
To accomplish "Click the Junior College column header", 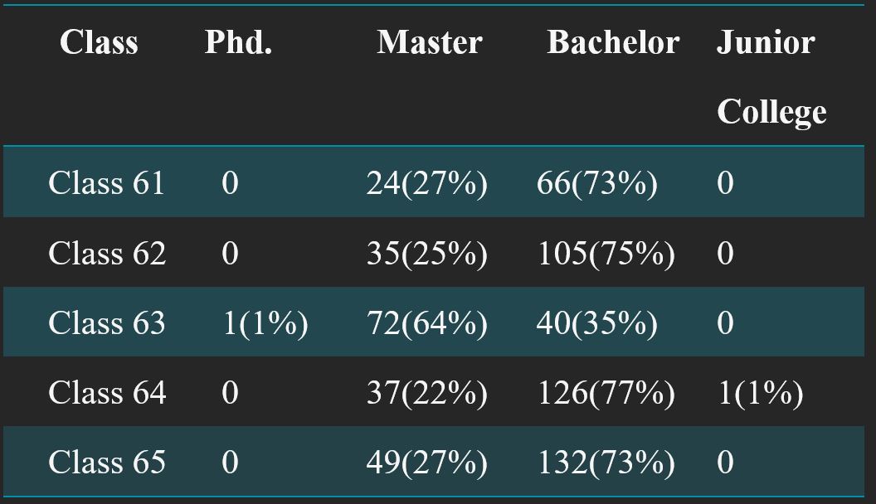I will click(771, 77).
